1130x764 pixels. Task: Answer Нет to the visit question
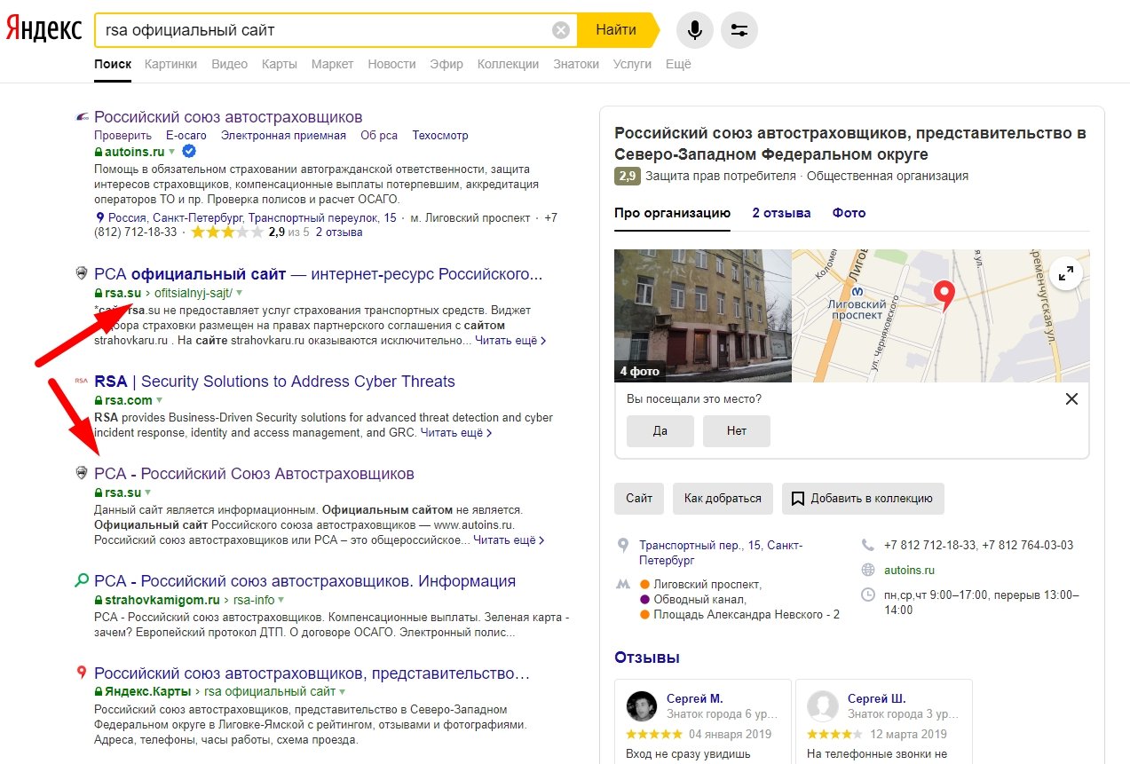pos(737,431)
